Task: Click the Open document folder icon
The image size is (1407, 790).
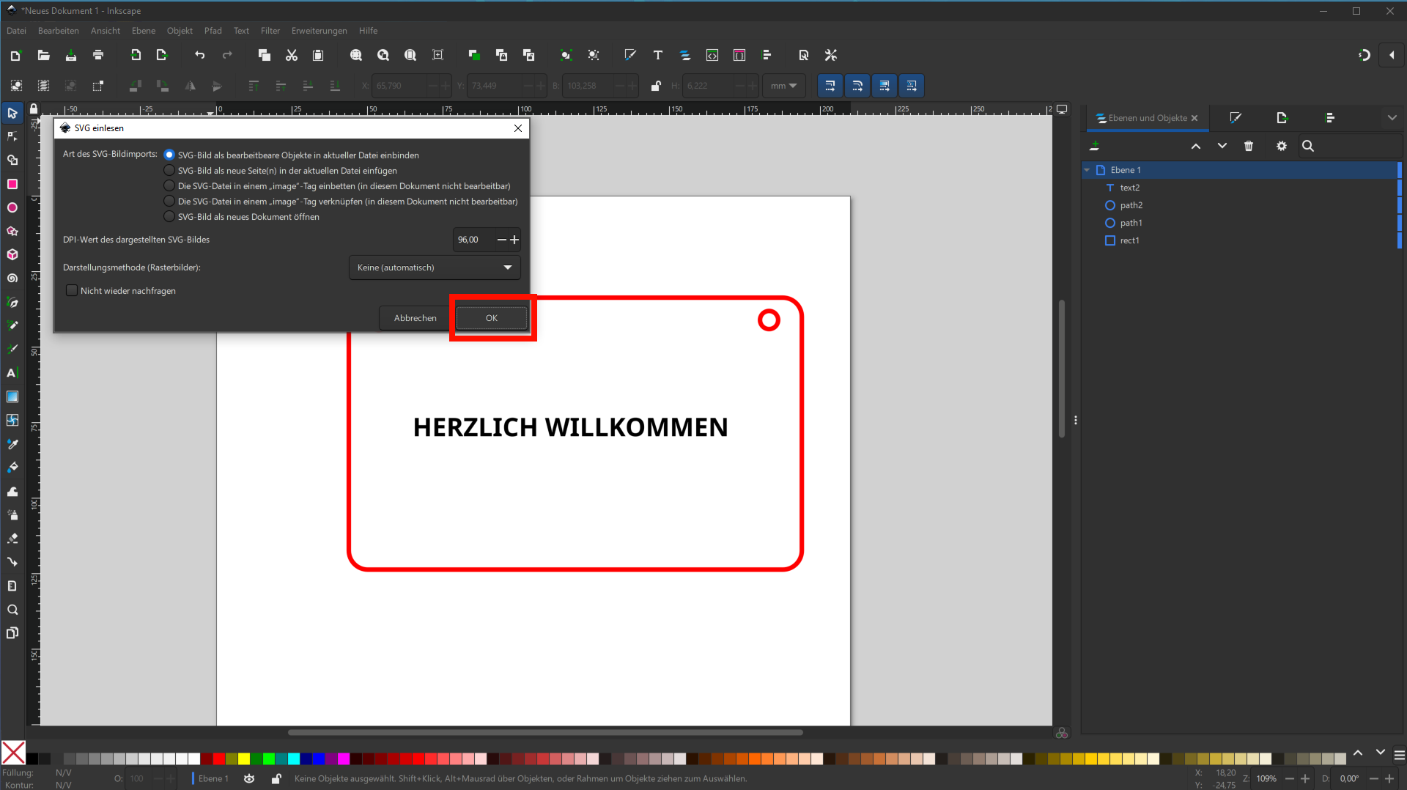Action: (x=43, y=55)
